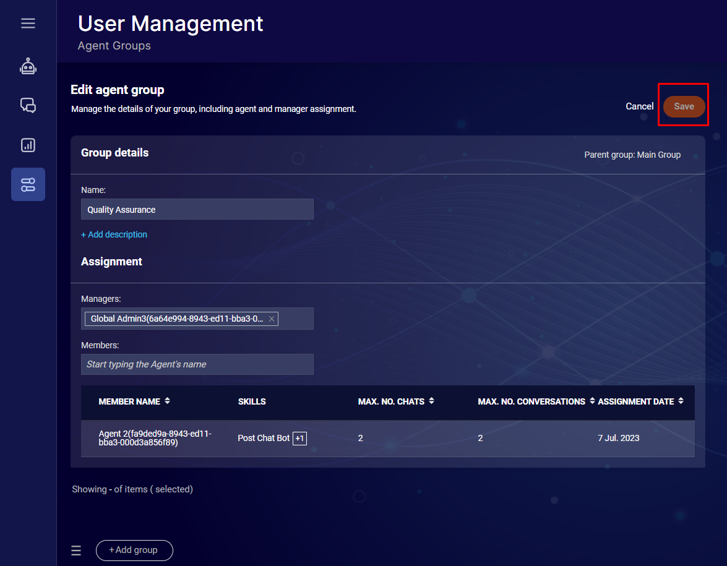Click the +Add group button
This screenshot has height=566, width=727.
(134, 551)
